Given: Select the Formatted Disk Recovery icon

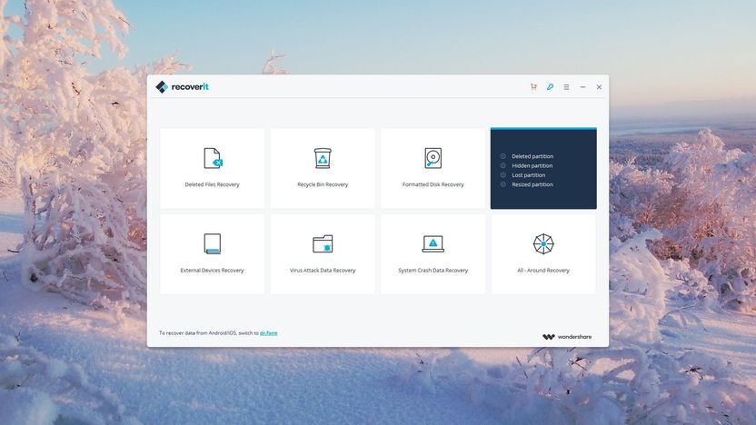Looking at the screenshot, I should (x=433, y=158).
